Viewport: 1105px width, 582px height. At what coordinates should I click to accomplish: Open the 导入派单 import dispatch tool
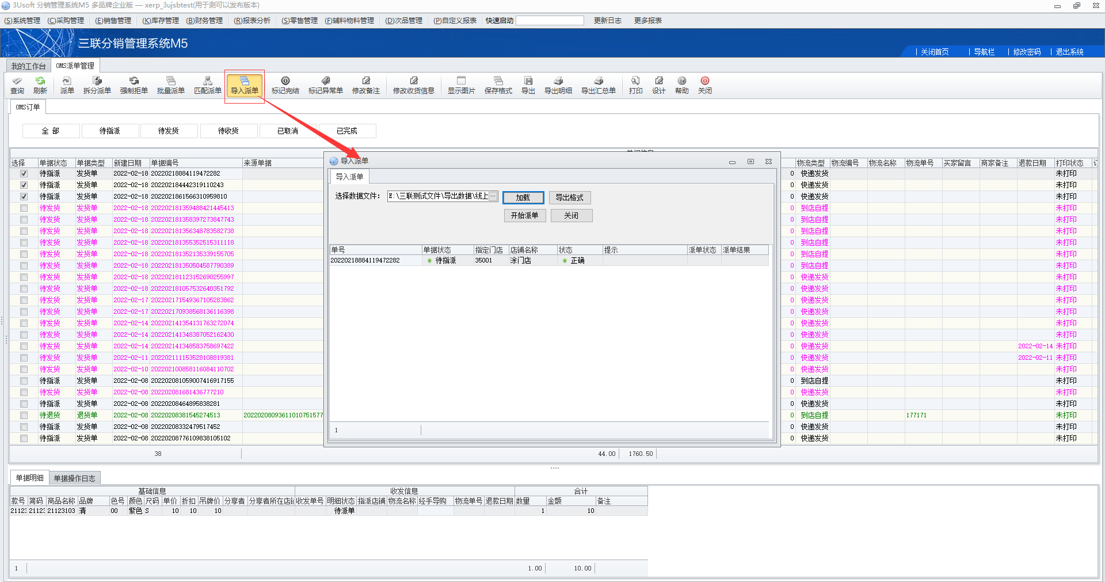[245, 85]
